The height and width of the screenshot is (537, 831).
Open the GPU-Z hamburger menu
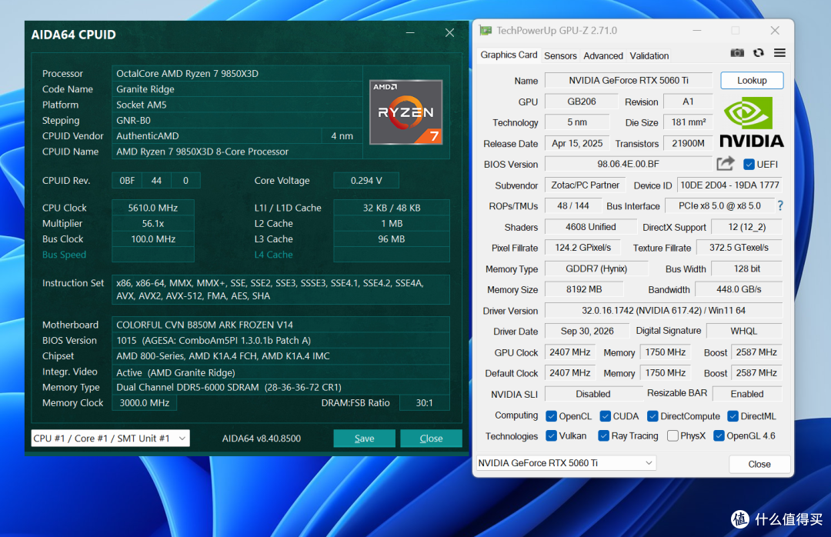[779, 53]
